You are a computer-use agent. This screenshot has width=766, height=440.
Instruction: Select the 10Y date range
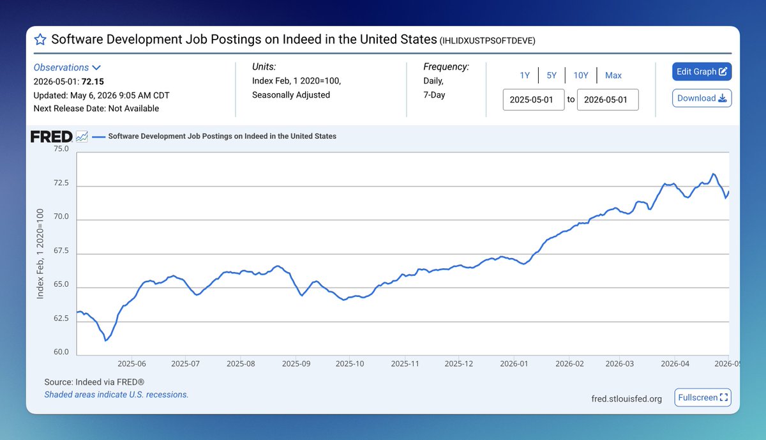(x=581, y=75)
